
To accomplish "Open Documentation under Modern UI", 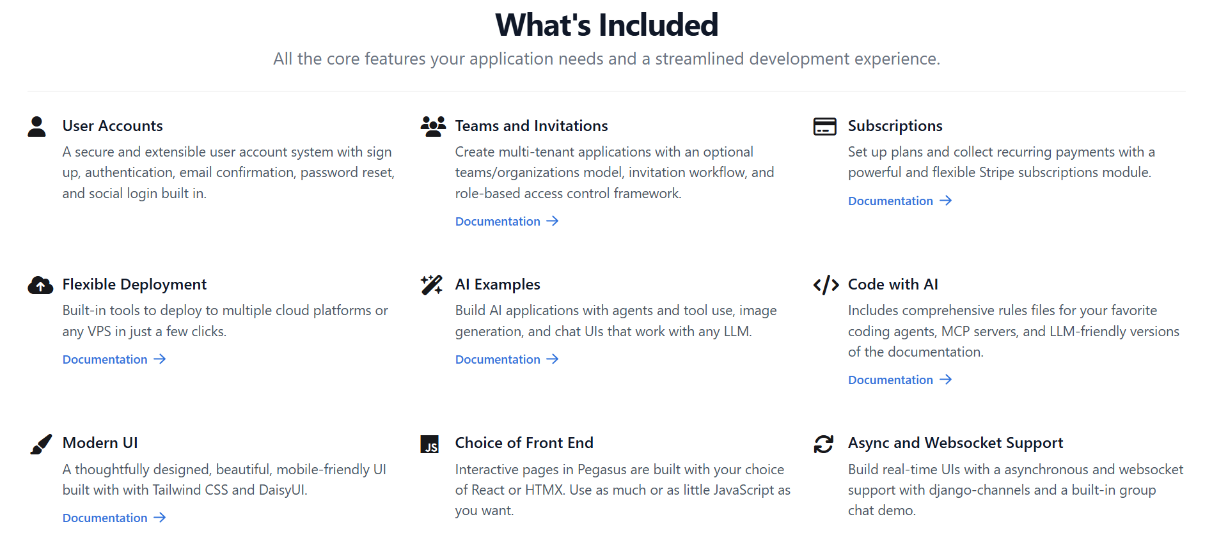I will (x=105, y=517).
